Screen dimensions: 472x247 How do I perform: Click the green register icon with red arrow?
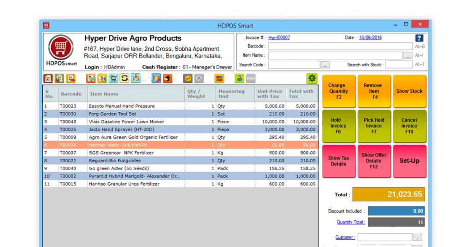(59, 78)
